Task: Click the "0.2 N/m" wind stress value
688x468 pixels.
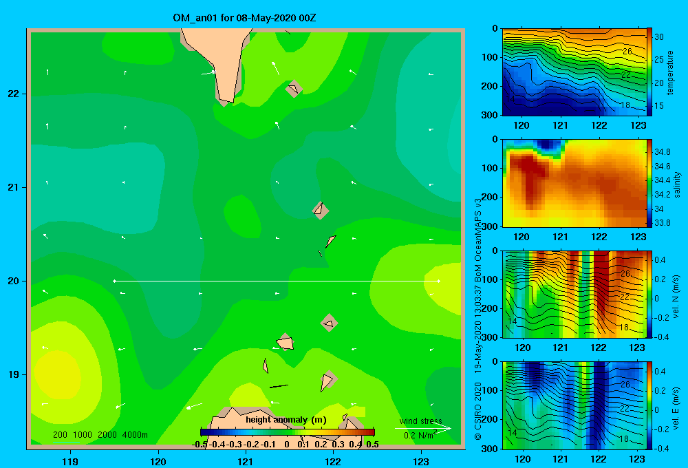Action: pos(418,436)
